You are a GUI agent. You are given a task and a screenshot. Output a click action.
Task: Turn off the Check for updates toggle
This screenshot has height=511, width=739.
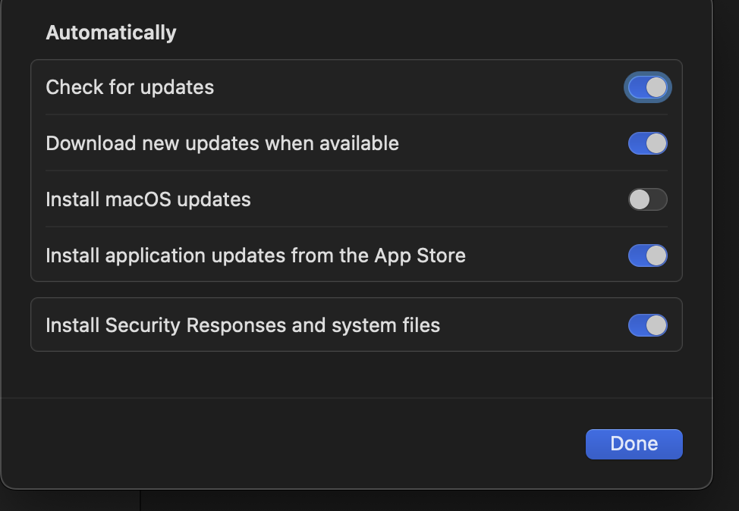point(647,88)
